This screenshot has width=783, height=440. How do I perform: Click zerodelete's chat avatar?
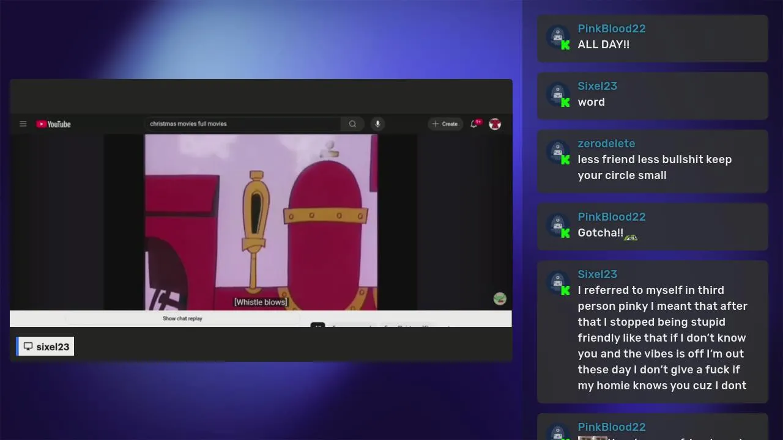coord(557,152)
